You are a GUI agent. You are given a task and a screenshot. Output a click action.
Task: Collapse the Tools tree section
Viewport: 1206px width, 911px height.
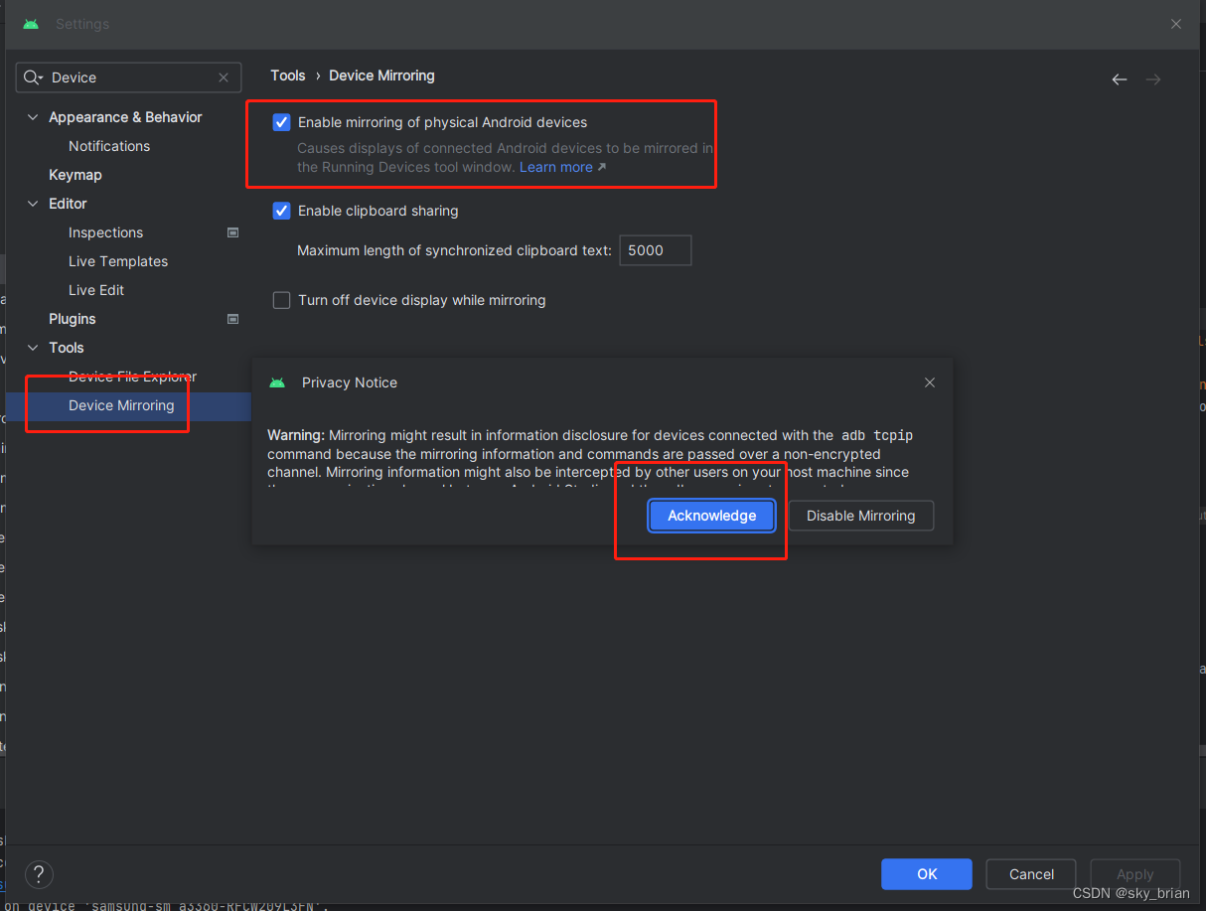point(33,348)
